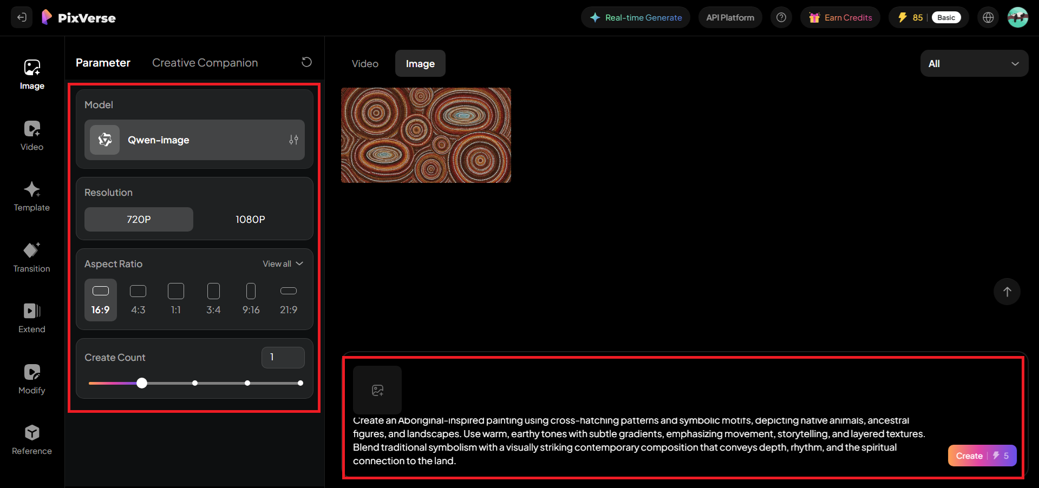Open the Video generation tool
Screen dimensions: 1039x488
tap(31, 135)
